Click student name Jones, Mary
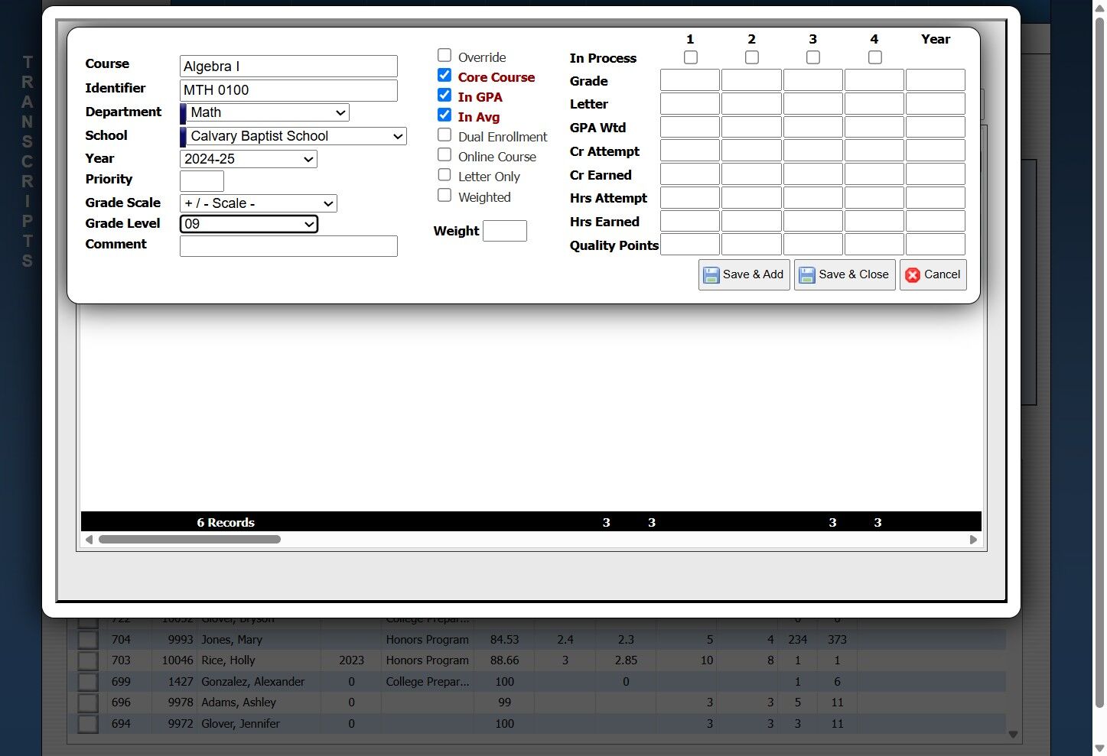Image resolution: width=1107 pixels, height=756 pixels. click(x=232, y=640)
